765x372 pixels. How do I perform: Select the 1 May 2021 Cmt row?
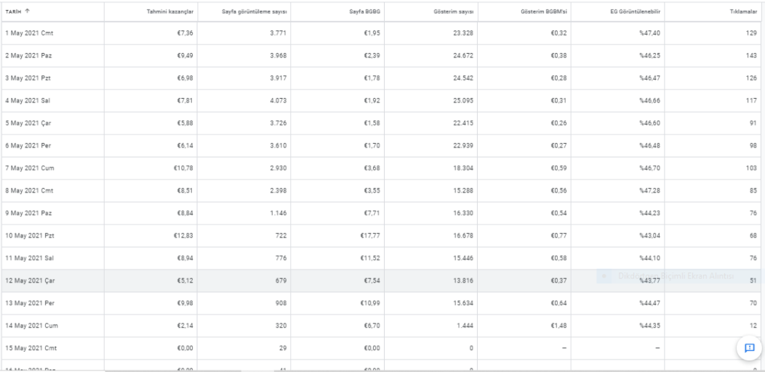382,33
